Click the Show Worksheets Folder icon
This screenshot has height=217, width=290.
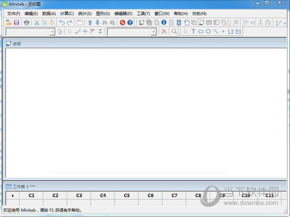[x=149, y=23]
